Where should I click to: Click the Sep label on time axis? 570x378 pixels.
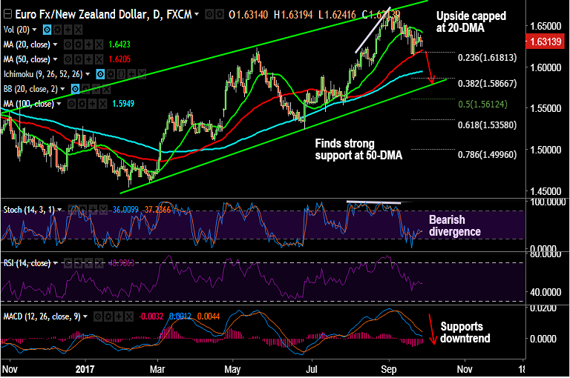coord(389,369)
